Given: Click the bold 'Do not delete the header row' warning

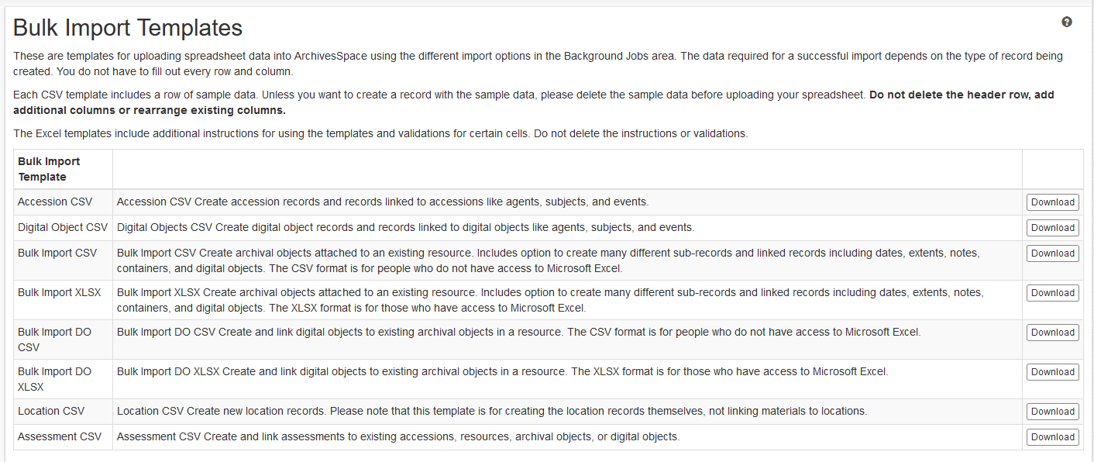Looking at the screenshot, I should (961, 95).
